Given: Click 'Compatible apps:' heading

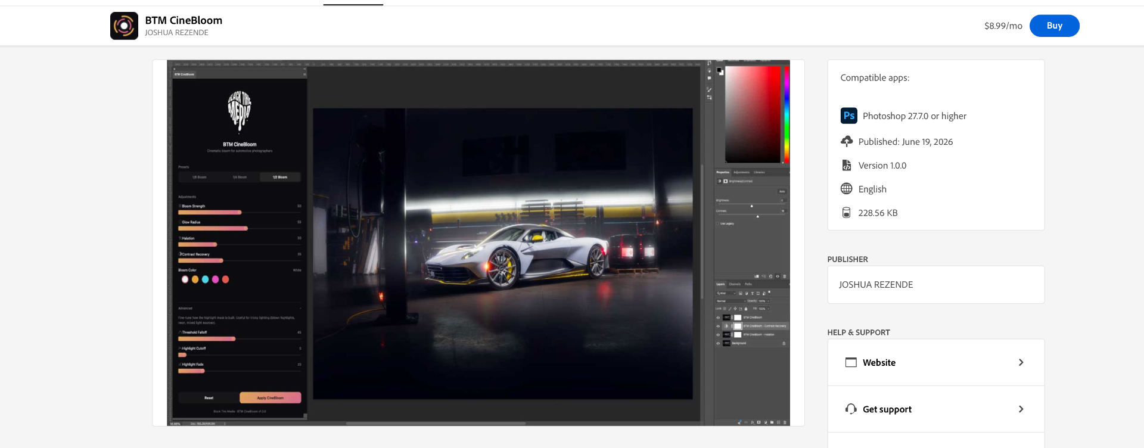Looking at the screenshot, I should pos(875,78).
